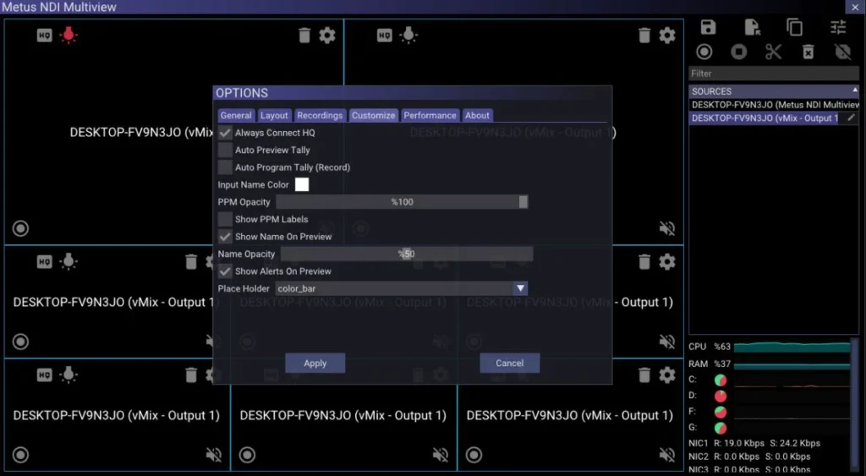Remove source using top-left cell trash icon

[304, 36]
